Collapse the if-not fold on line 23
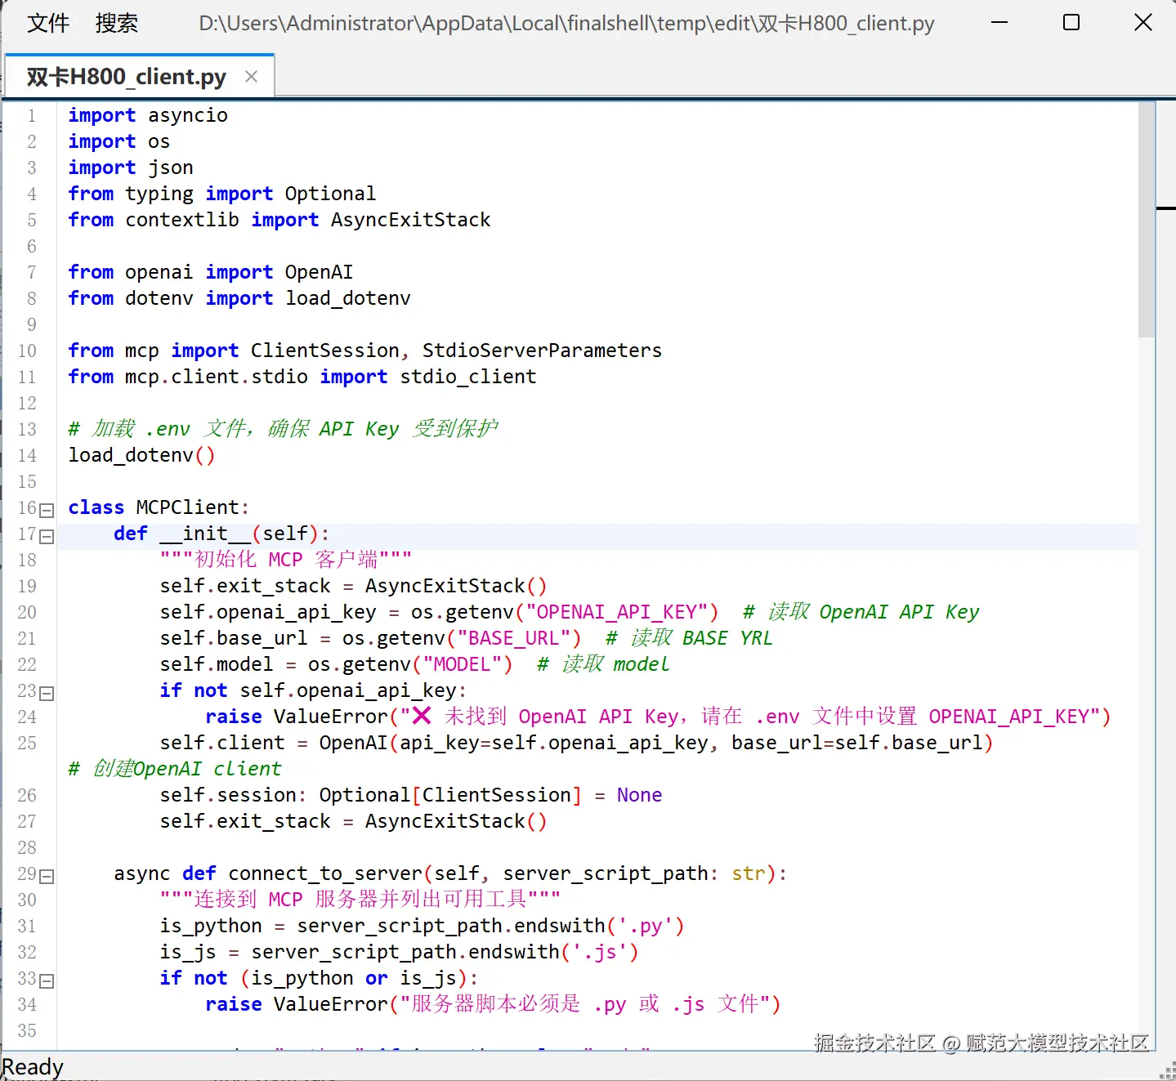Screen dimensions: 1176x1081 (47, 693)
